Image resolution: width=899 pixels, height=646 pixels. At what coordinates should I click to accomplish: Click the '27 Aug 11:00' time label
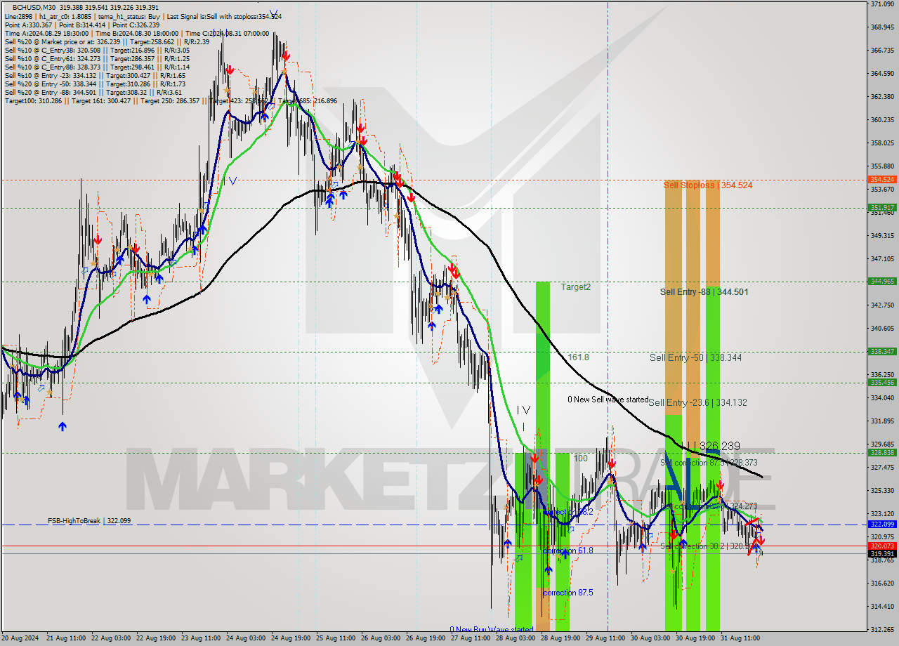click(470, 639)
